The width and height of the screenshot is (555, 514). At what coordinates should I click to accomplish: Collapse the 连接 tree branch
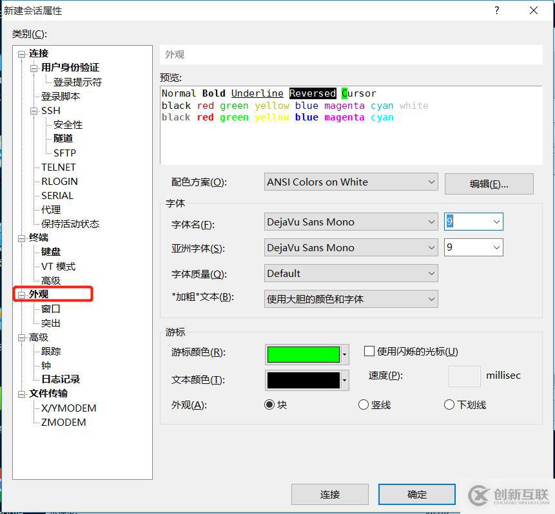click(21, 53)
